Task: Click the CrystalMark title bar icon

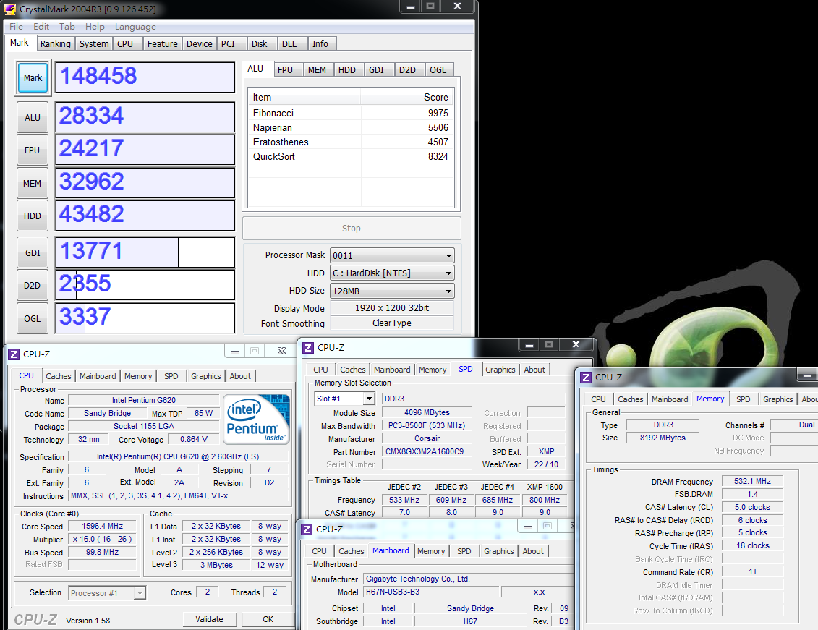Action: (10, 9)
